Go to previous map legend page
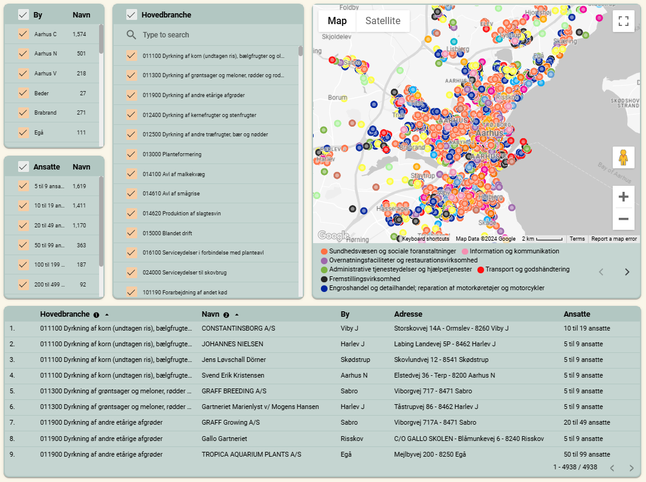 pos(601,271)
